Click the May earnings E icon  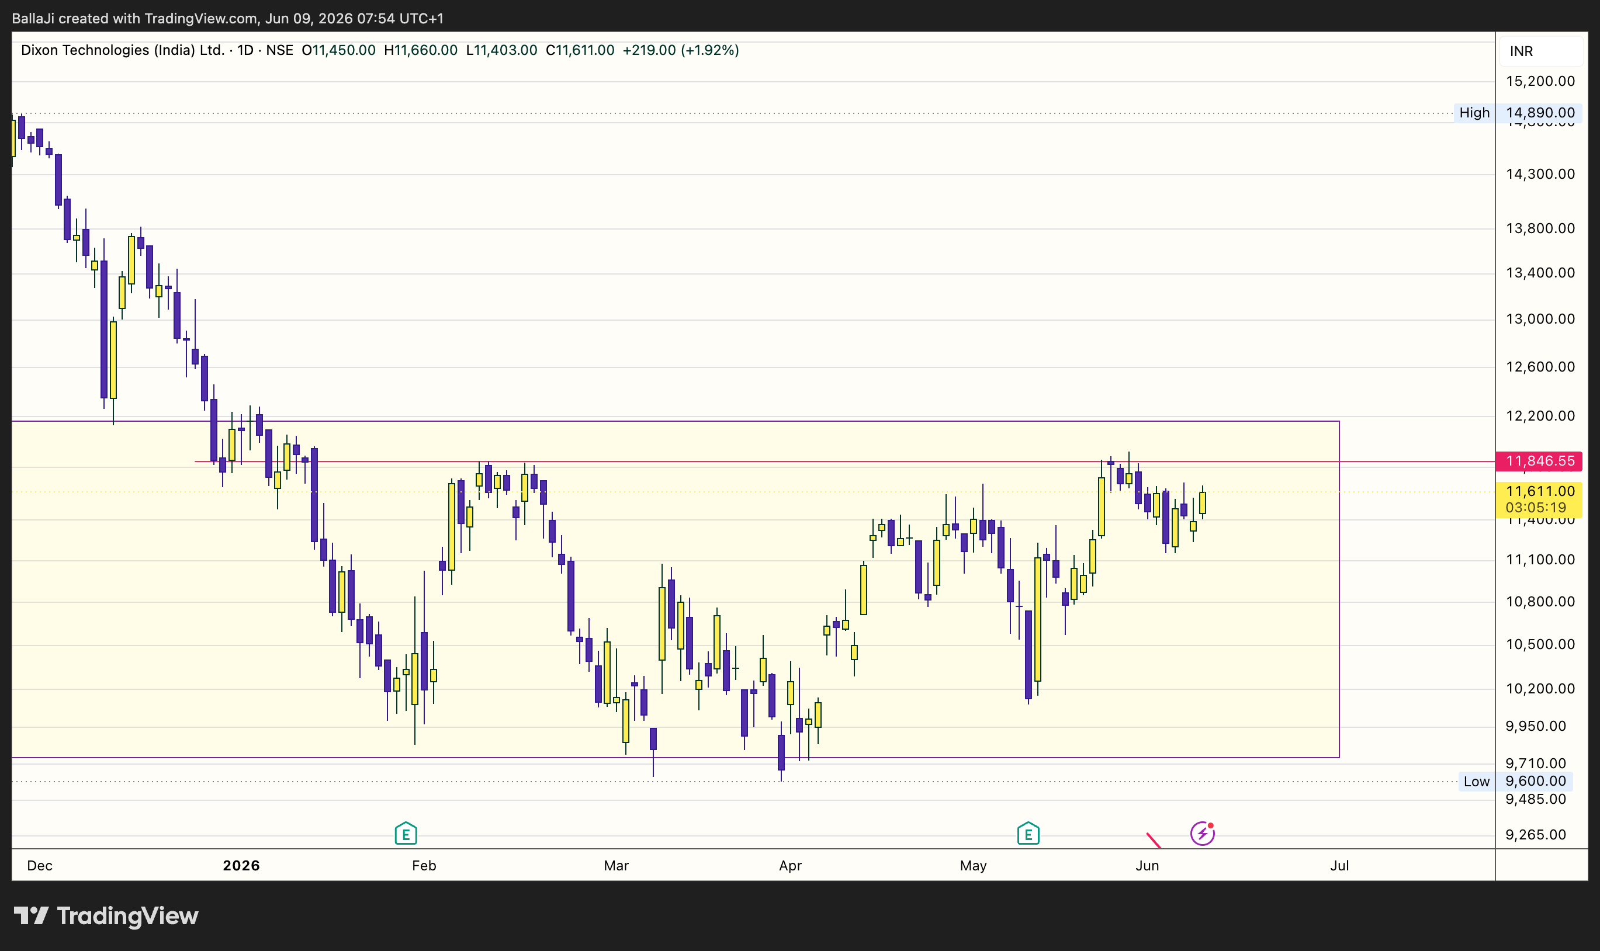point(1028,834)
